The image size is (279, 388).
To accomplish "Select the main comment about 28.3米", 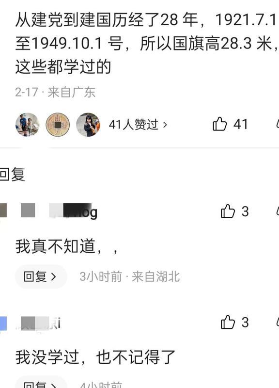I will (147, 43).
